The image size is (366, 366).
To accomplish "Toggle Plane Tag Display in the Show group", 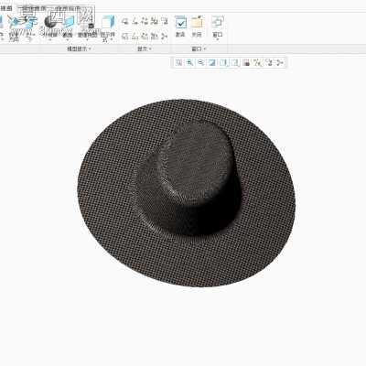I will coord(124,37).
